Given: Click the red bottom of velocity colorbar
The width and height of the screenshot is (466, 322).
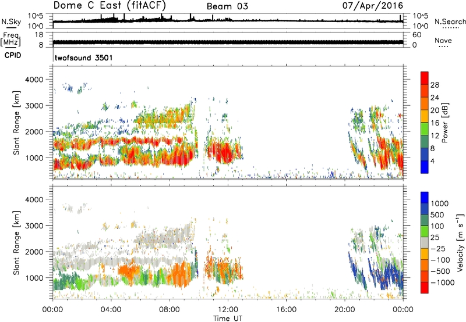Looking at the screenshot, I should pos(425,288).
